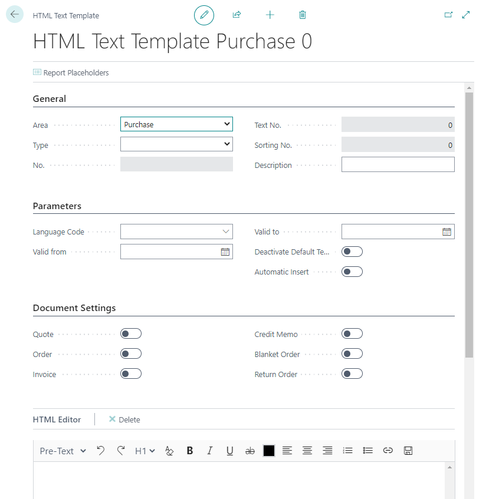Click Delete in HTML Editor bar
The width and height of the screenshot is (499, 499).
[x=124, y=419]
